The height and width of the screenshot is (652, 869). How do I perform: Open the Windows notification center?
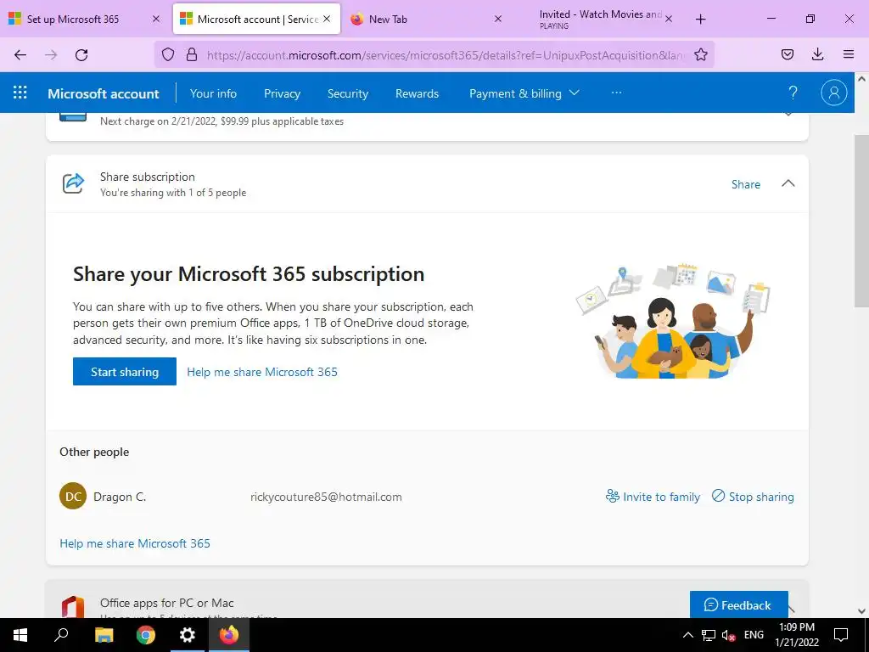point(841,635)
